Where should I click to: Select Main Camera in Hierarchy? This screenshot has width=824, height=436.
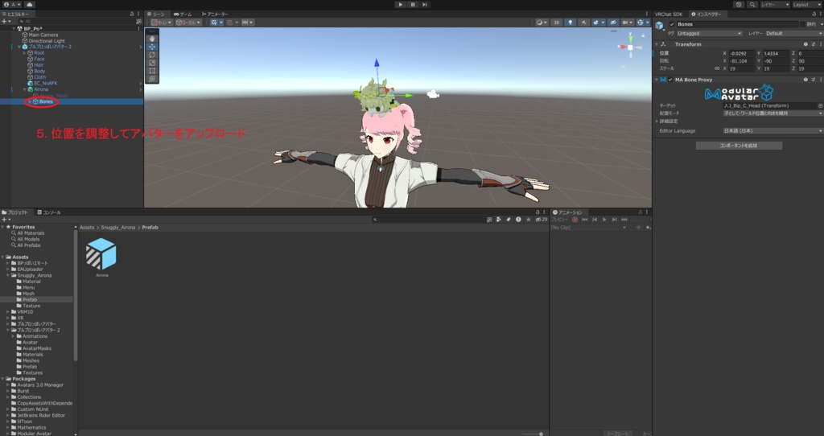[43, 35]
